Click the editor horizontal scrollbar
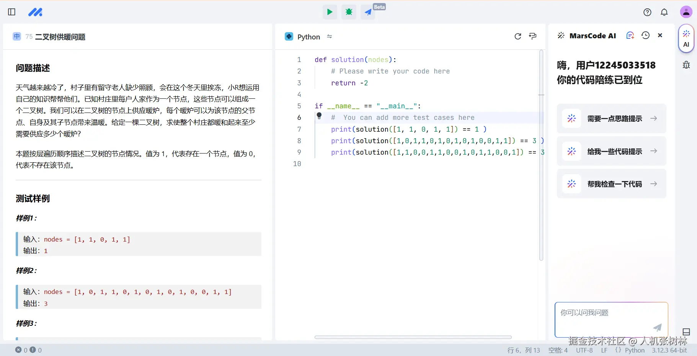The image size is (697, 356). tap(413, 337)
